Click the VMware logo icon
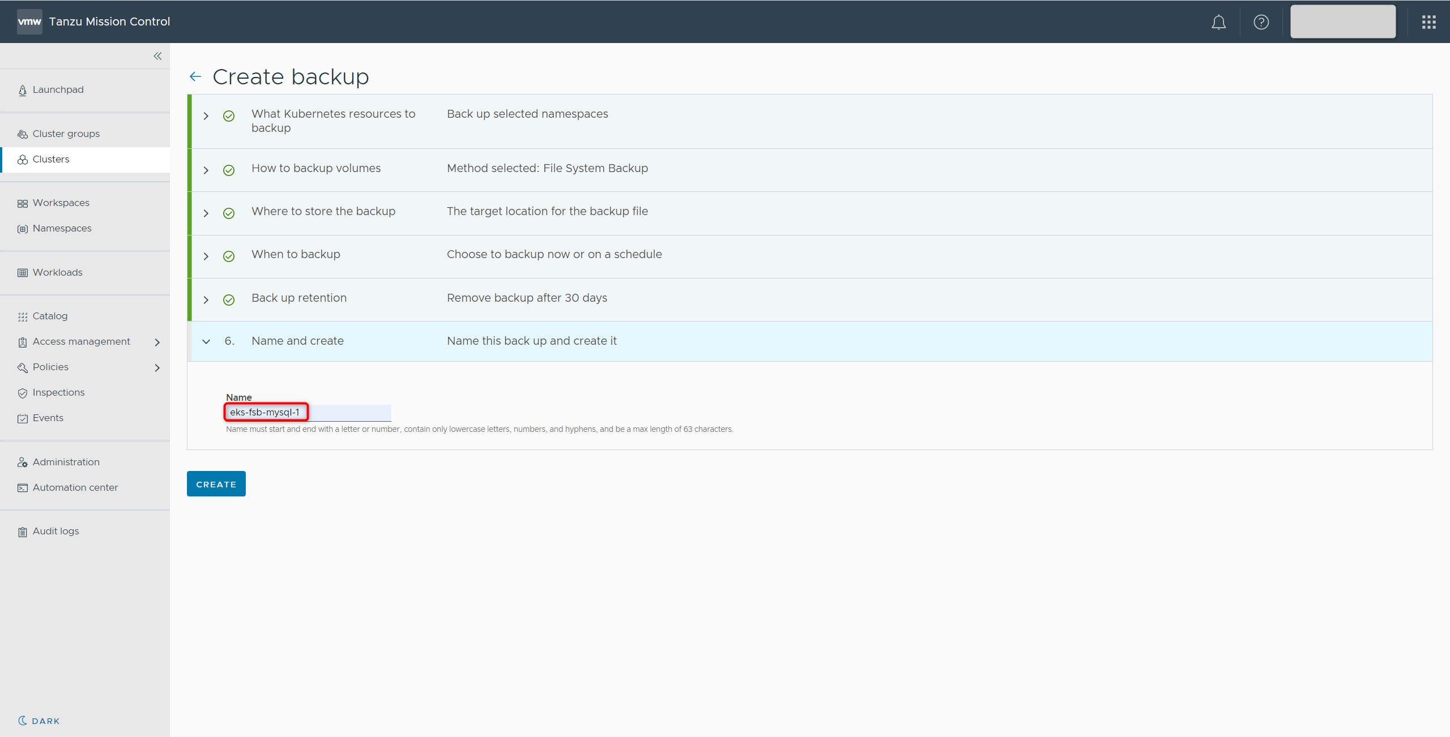Screen dimensions: 1450x737 pos(29,22)
